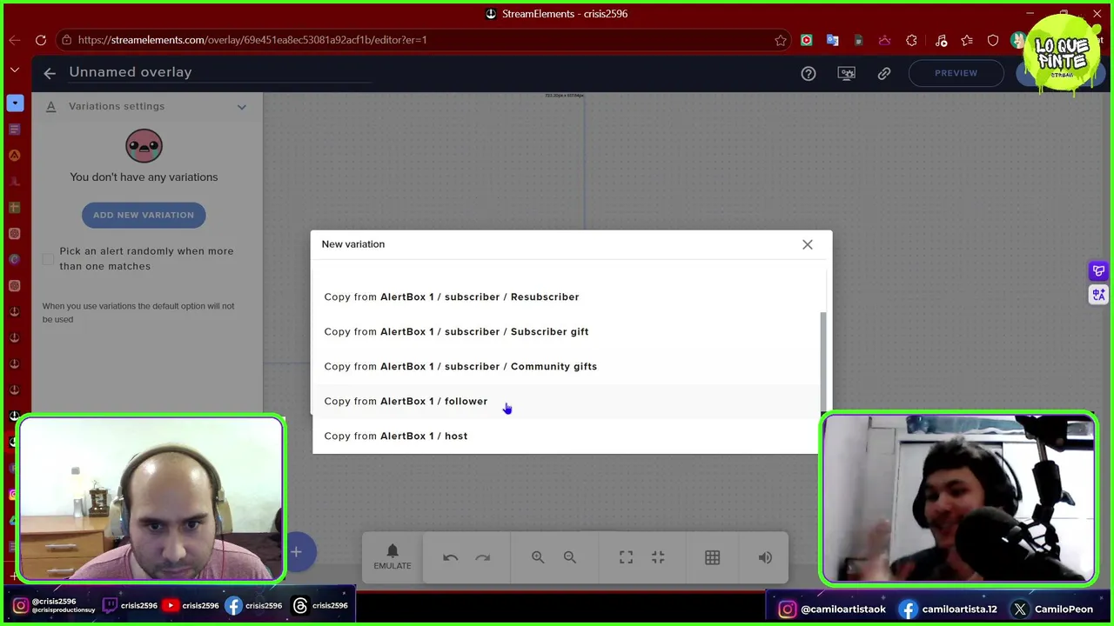Viewport: 1114px width, 626px height.
Task: Copy overlay URL with the link icon
Action: 884,73
